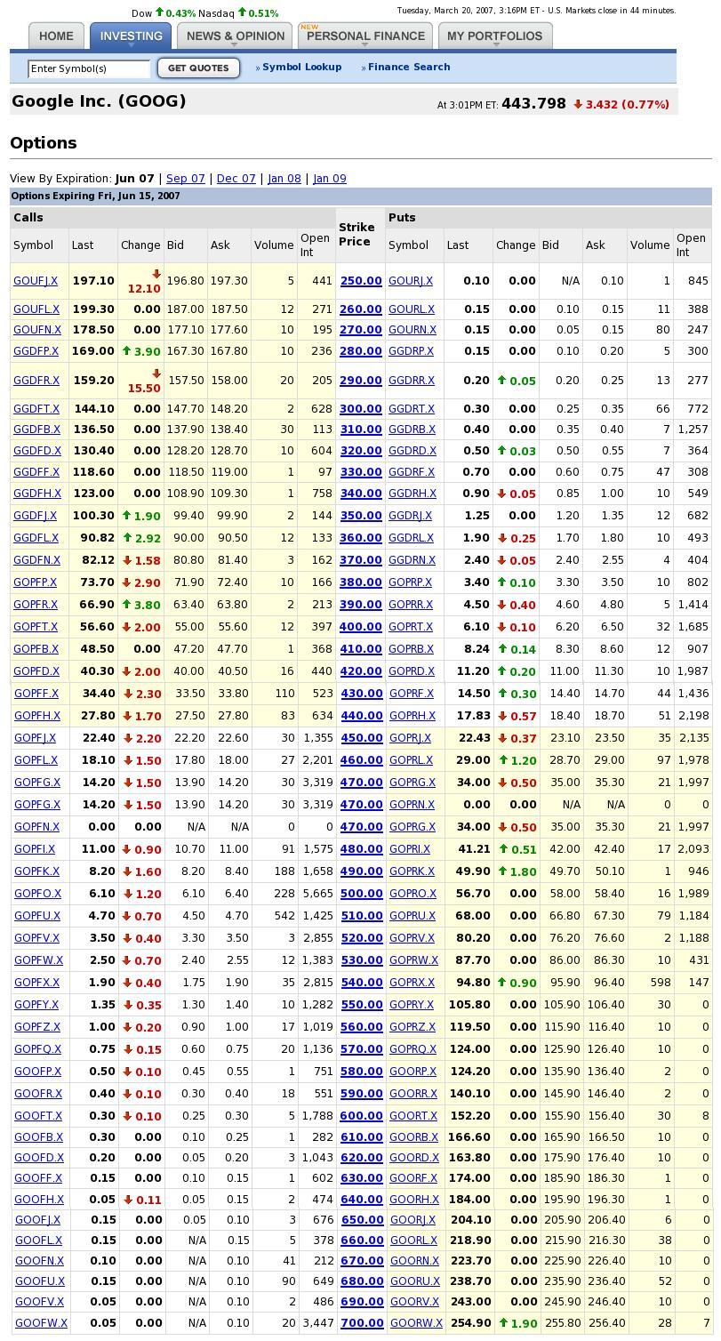The height and width of the screenshot is (1341, 721).
Task: Select the Google Inc. (GOOG) heading
Action: click(x=99, y=101)
